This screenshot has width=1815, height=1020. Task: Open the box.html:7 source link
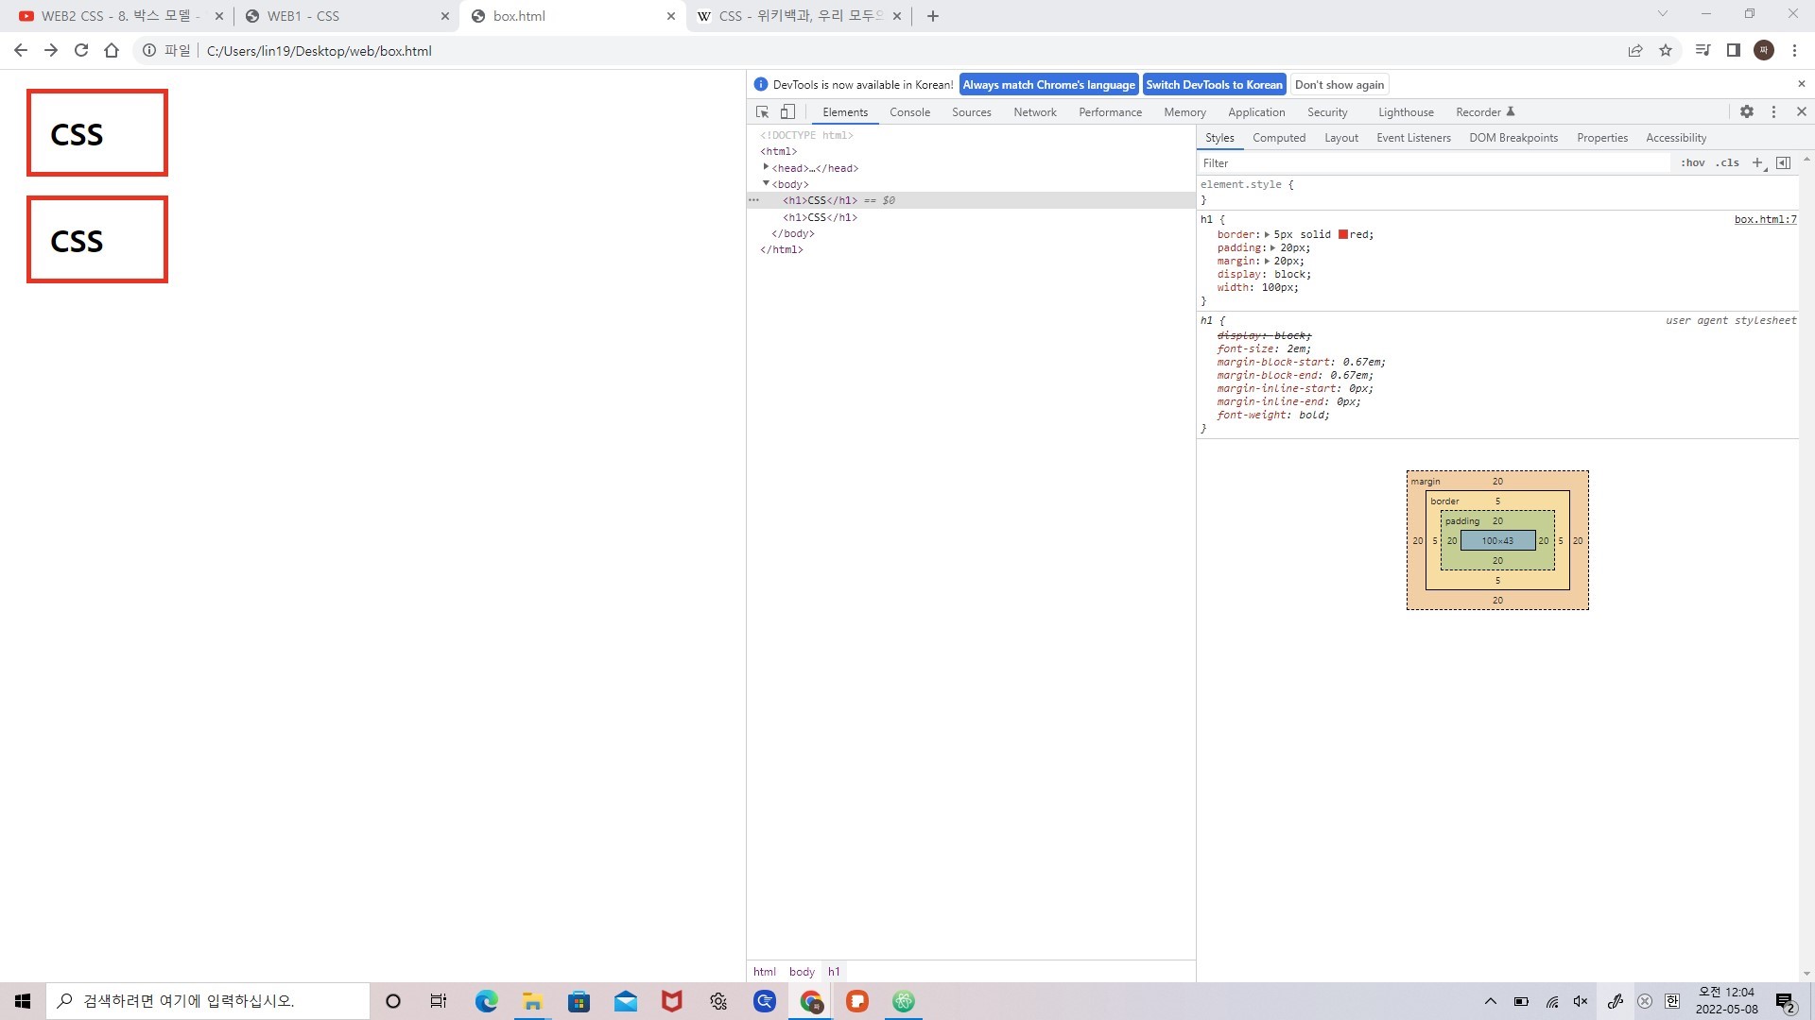pyautogui.click(x=1765, y=219)
